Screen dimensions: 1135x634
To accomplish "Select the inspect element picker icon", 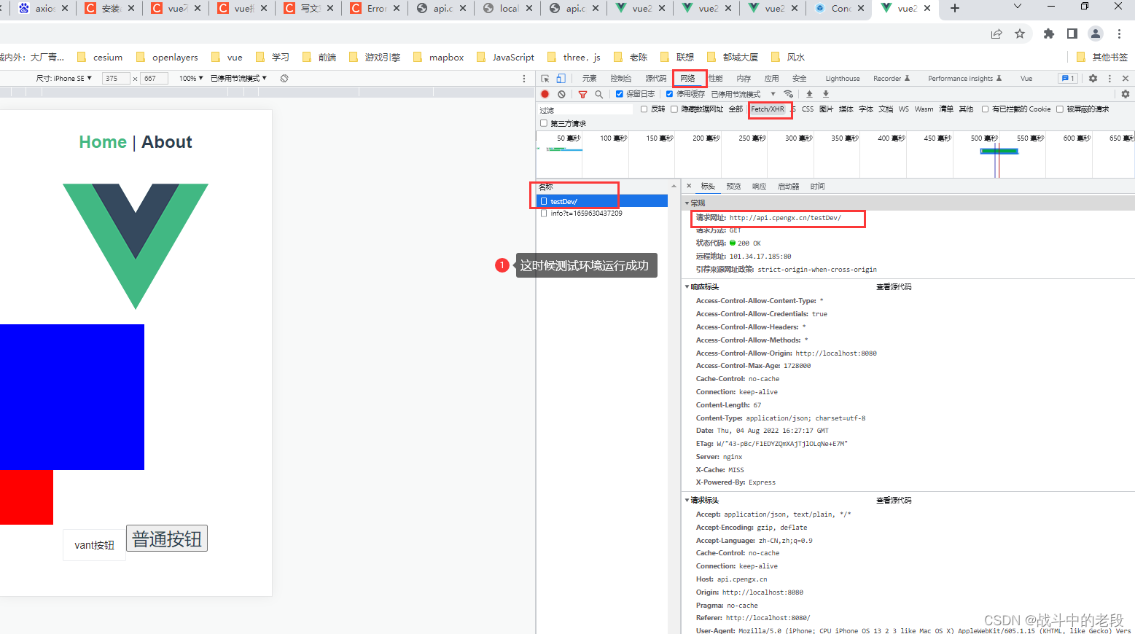I will (x=545, y=79).
